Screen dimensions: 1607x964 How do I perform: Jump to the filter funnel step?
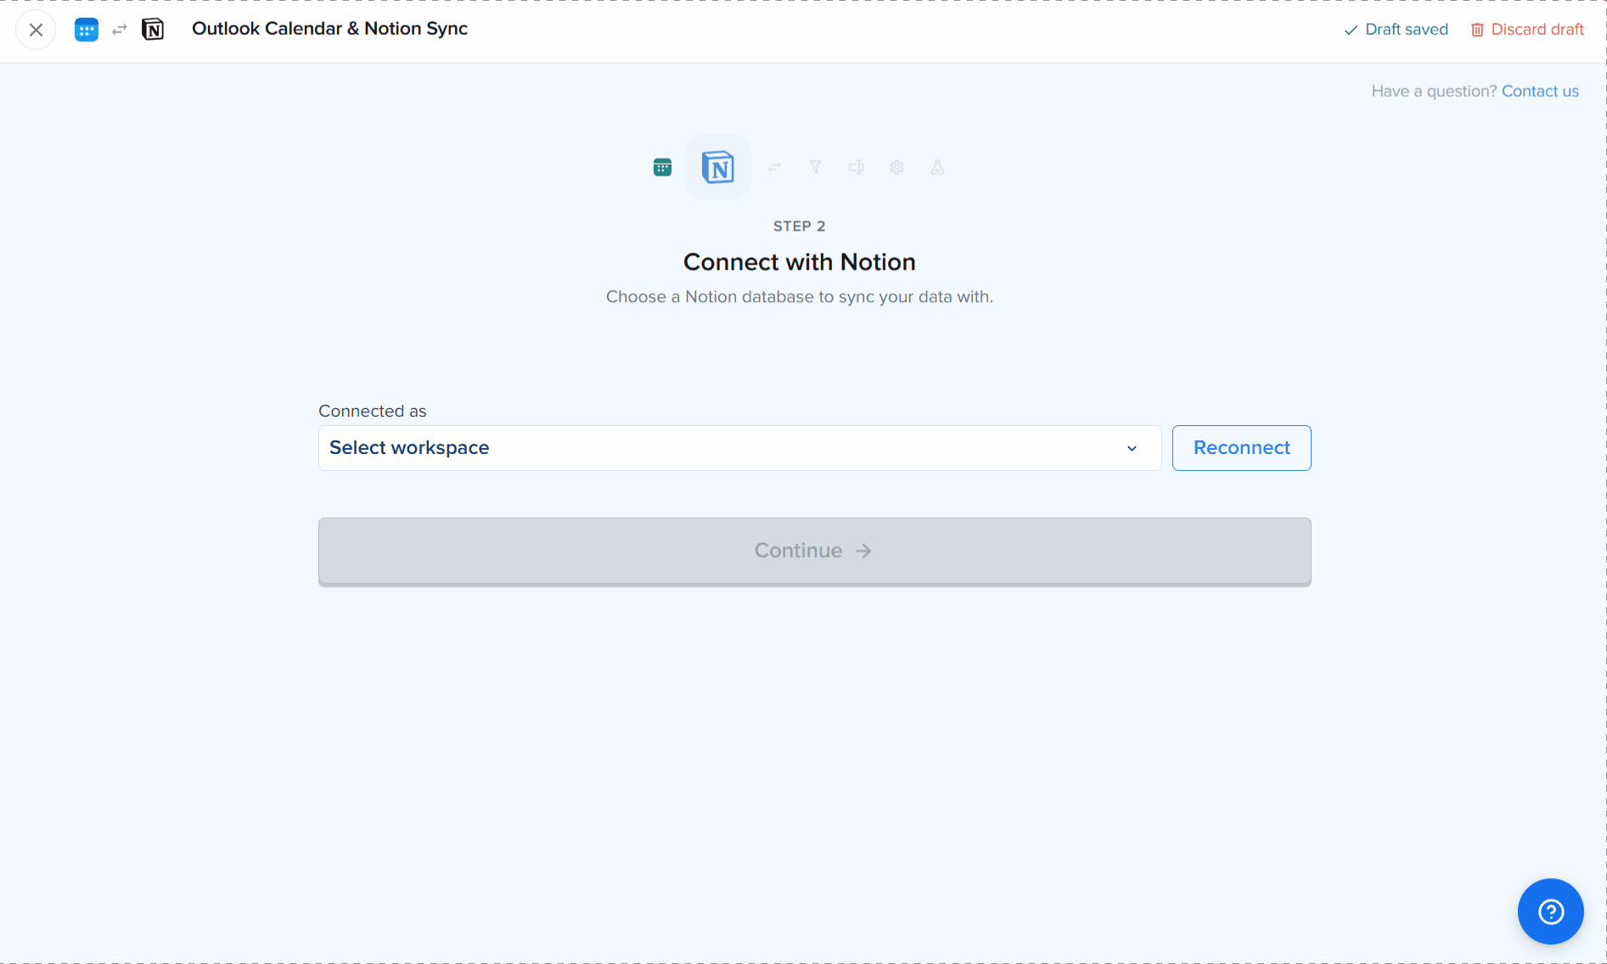click(x=815, y=167)
